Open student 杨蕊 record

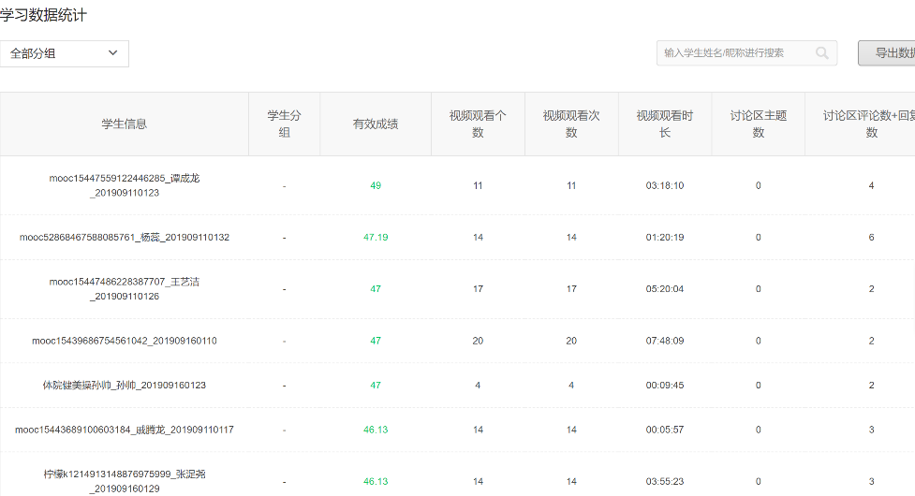(125, 238)
